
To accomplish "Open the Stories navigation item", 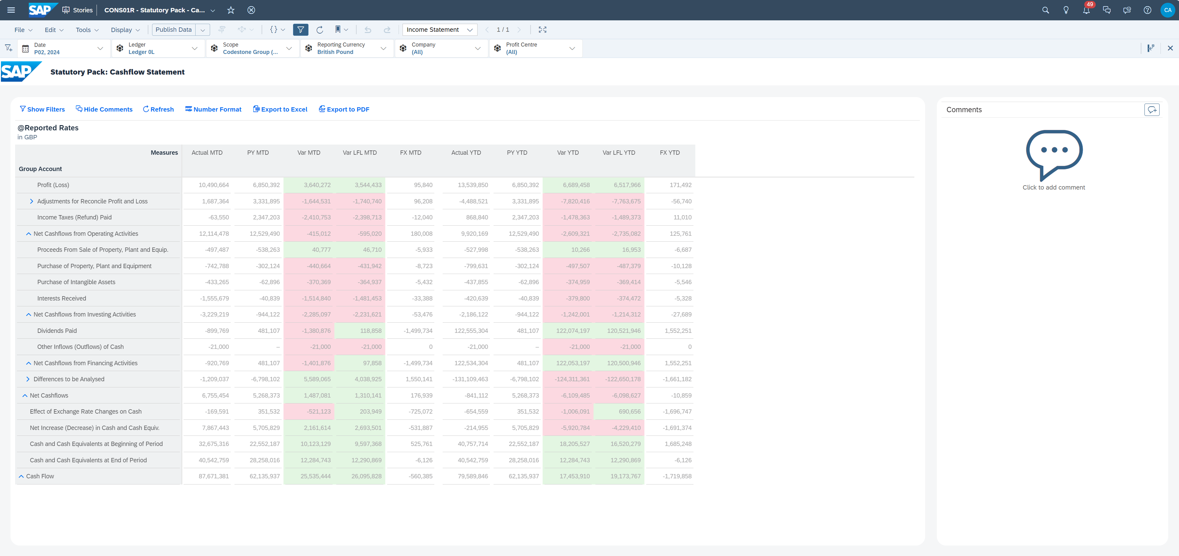I will 77,10.
